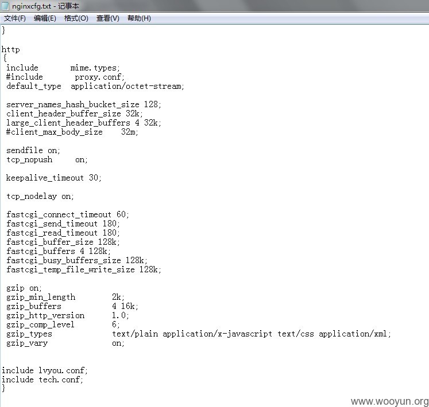Viewport: 429px width, 407px height.
Task: Click the Notepad icon in title bar
Action: click(6, 6)
